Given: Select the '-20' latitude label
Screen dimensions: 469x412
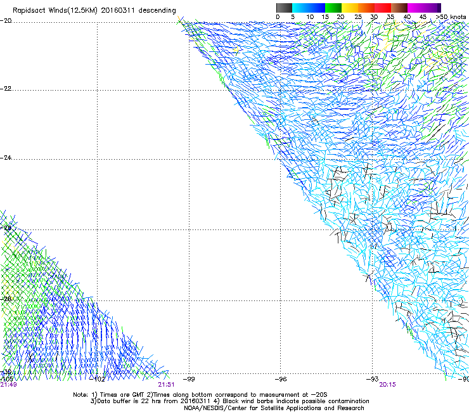Looking at the screenshot, I should click(x=6, y=21).
